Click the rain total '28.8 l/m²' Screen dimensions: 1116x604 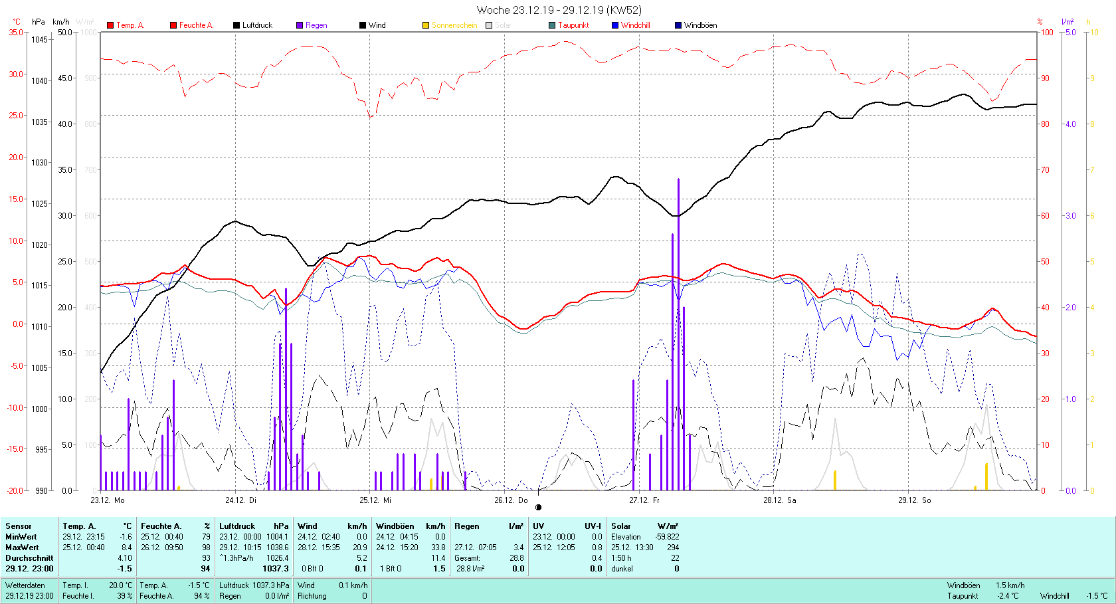coord(470,569)
